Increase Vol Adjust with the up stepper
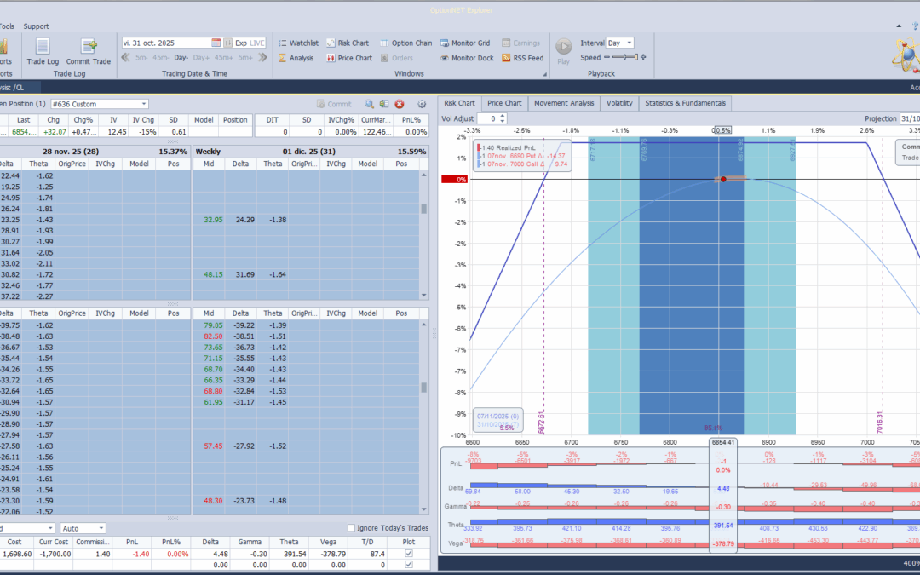 tap(503, 116)
